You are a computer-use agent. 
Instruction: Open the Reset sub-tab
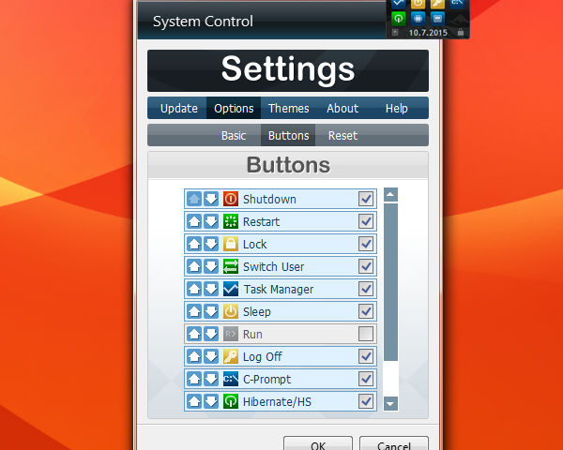click(342, 135)
